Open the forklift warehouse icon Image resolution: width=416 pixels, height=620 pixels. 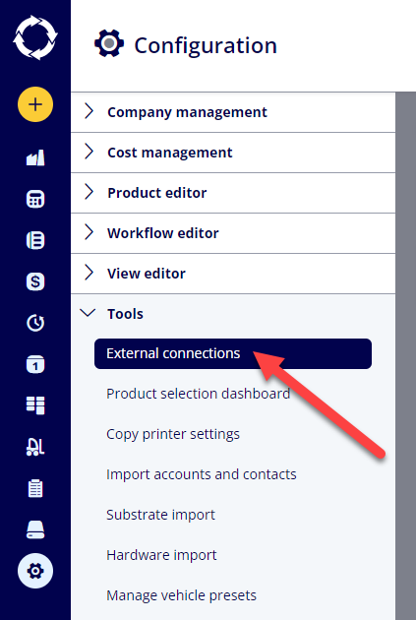tap(35, 447)
